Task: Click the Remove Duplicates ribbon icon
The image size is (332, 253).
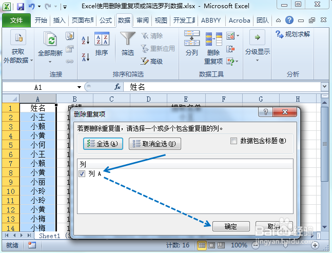Action: [213, 39]
